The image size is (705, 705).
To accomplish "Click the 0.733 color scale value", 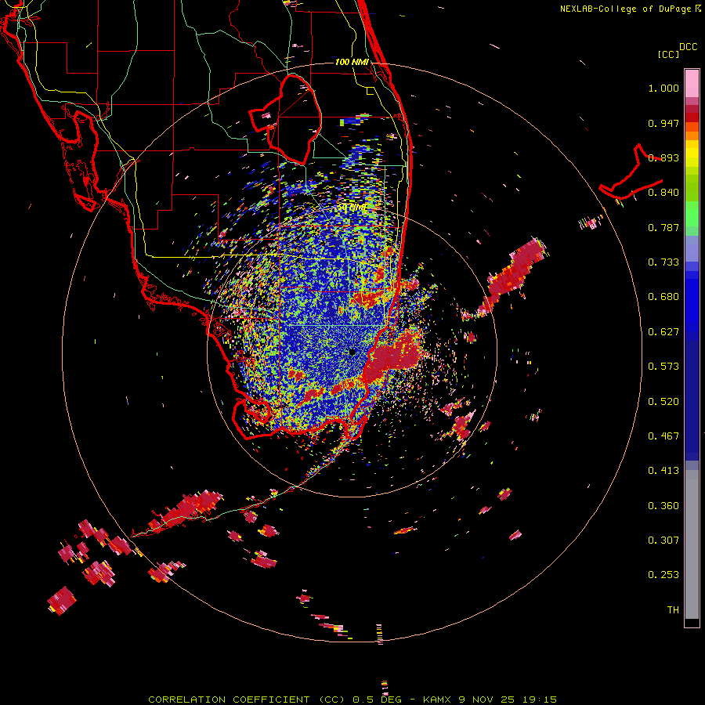I will pos(663,262).
